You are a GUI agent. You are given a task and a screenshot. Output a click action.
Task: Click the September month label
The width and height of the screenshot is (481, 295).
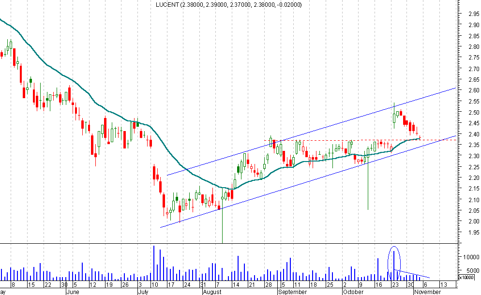coord(292,292)
